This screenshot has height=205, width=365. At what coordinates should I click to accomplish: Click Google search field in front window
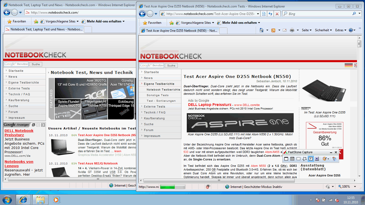tap(152, 65)
